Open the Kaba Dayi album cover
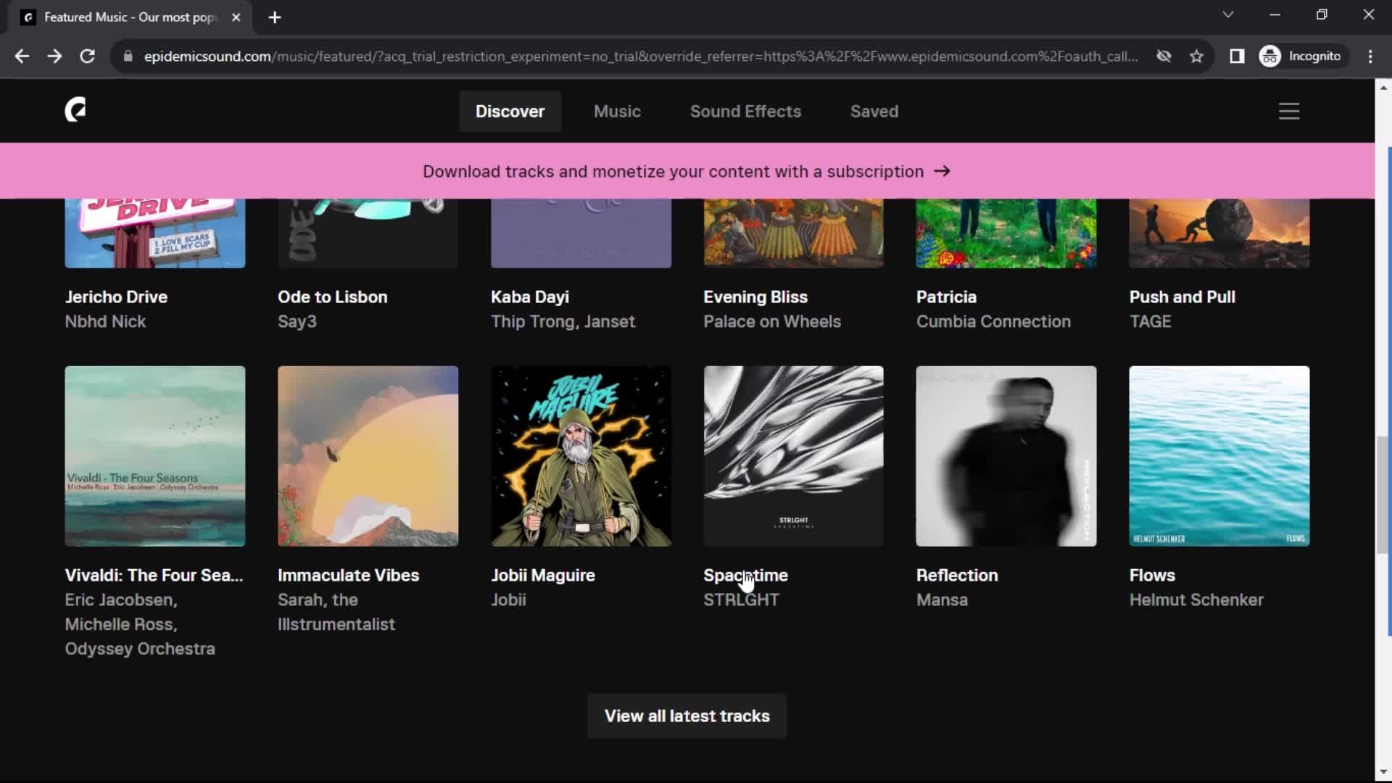1392x783 pixels. pyautogui.click(x=581, y=233)
